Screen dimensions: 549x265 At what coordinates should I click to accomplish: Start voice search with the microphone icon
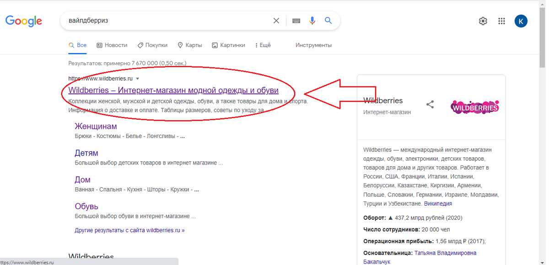[x=312, y=20]
